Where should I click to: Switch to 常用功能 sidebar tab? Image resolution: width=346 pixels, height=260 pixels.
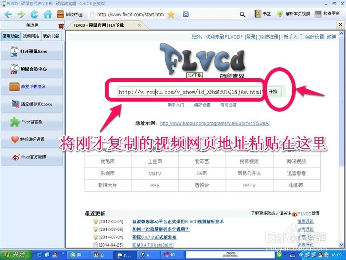click(x=10, y=36)
